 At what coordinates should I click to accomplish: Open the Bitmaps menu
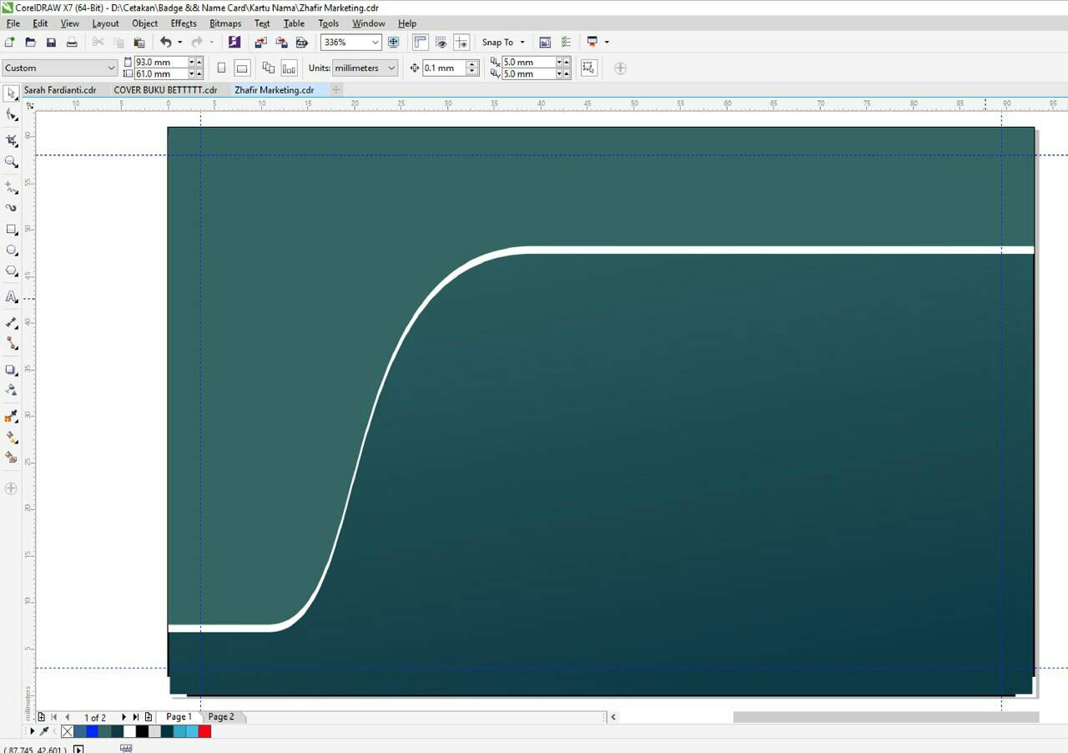tap(225, 23)
